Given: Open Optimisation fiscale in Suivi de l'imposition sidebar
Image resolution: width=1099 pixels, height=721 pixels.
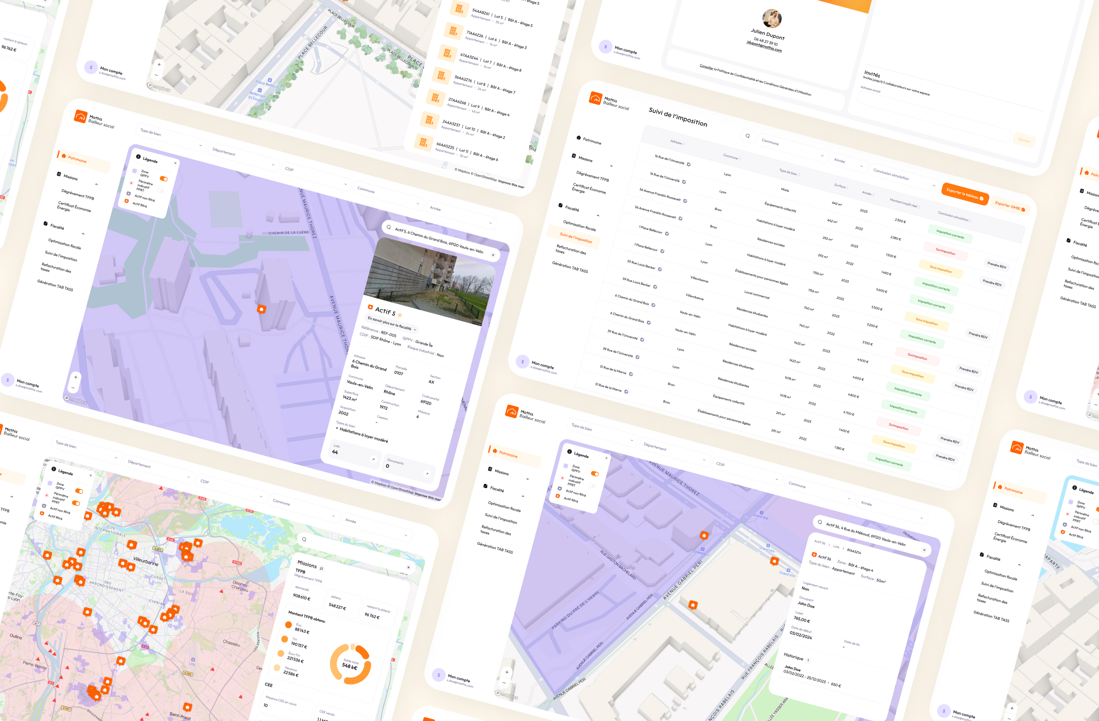Looking at the screenshot, I should (579, 225).
